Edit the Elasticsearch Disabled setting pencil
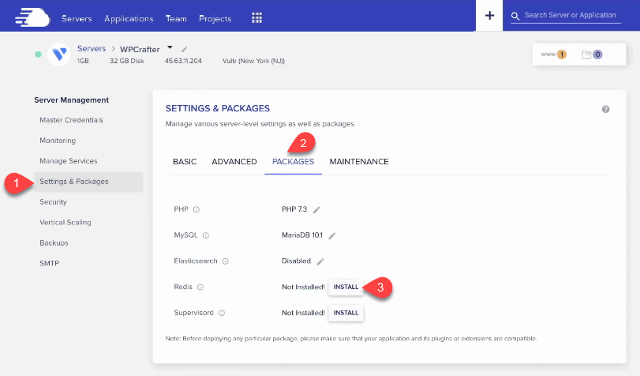Viewport: 640px width, 376px height. (x=320, y=261)
